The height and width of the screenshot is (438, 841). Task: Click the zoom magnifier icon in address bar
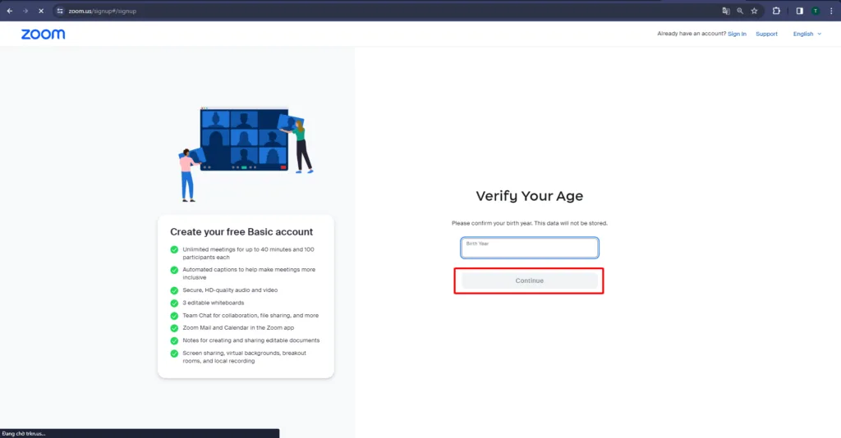(740, 11)
